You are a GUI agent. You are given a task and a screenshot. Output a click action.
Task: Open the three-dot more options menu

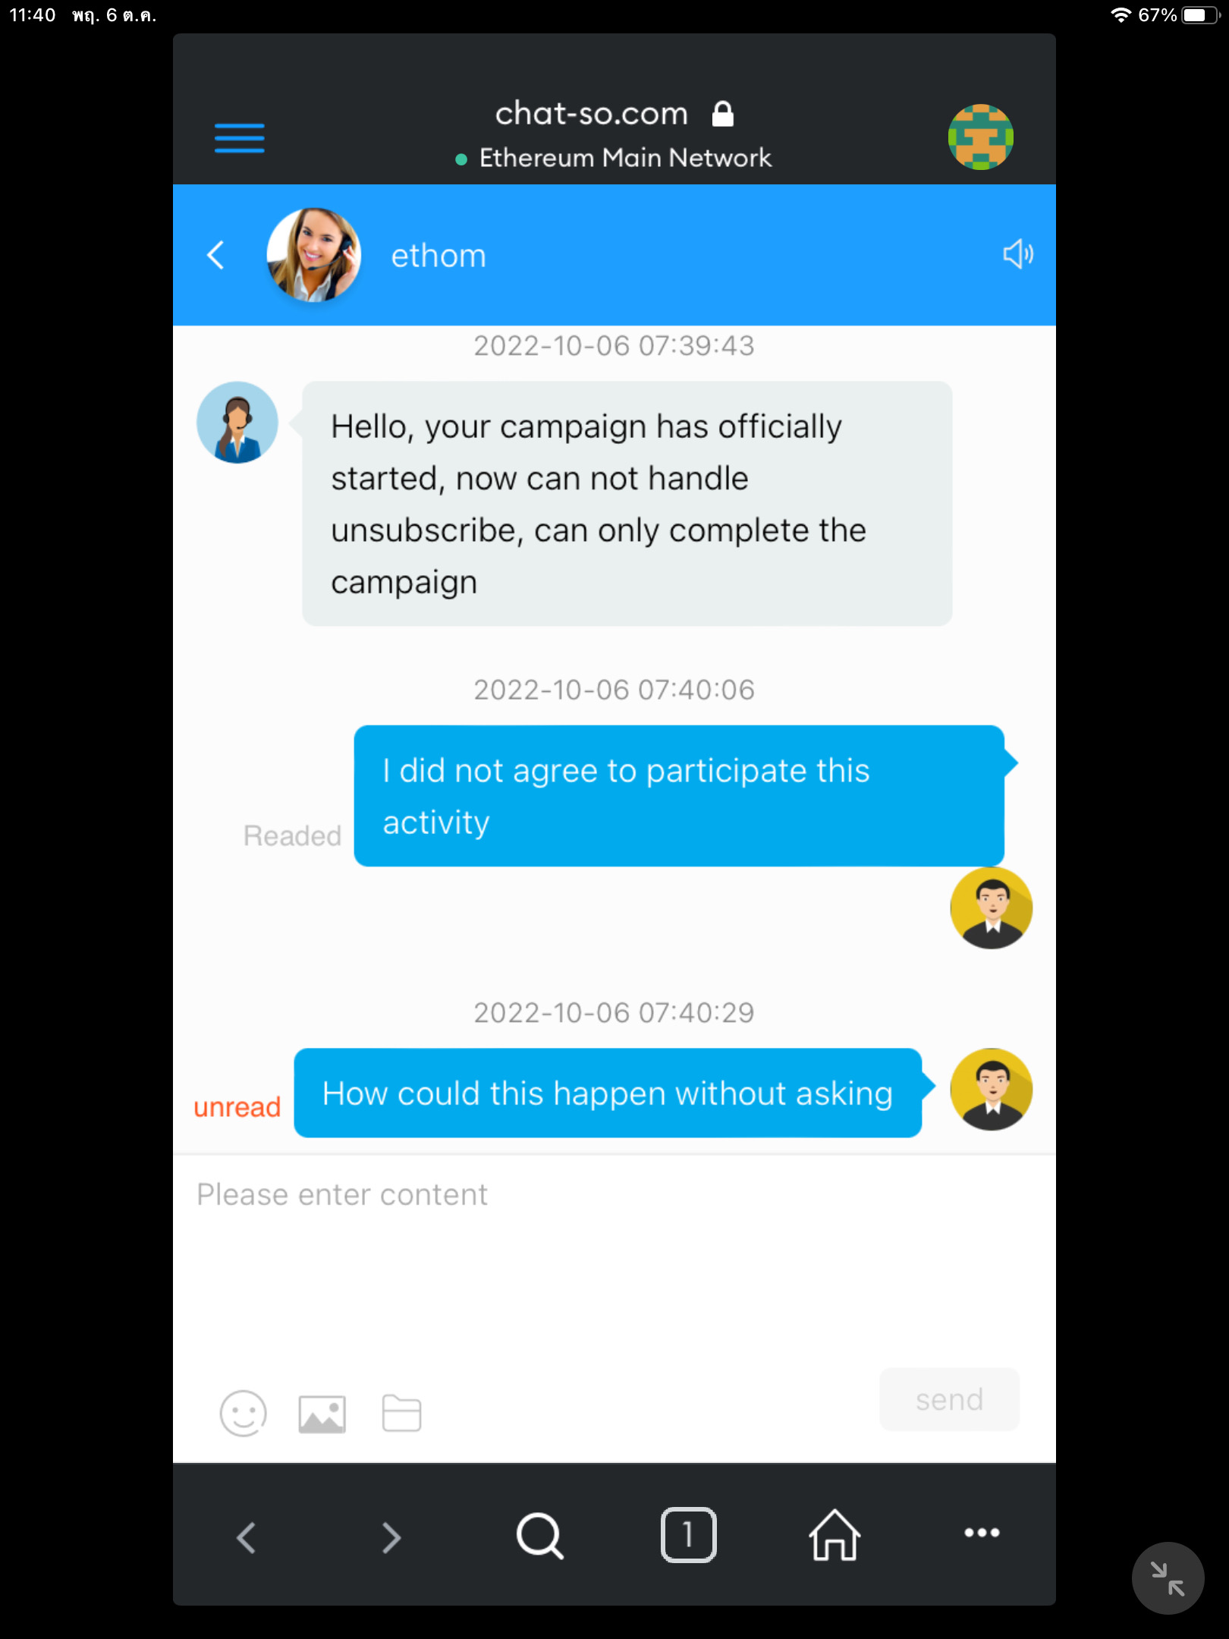[981, 1532]
